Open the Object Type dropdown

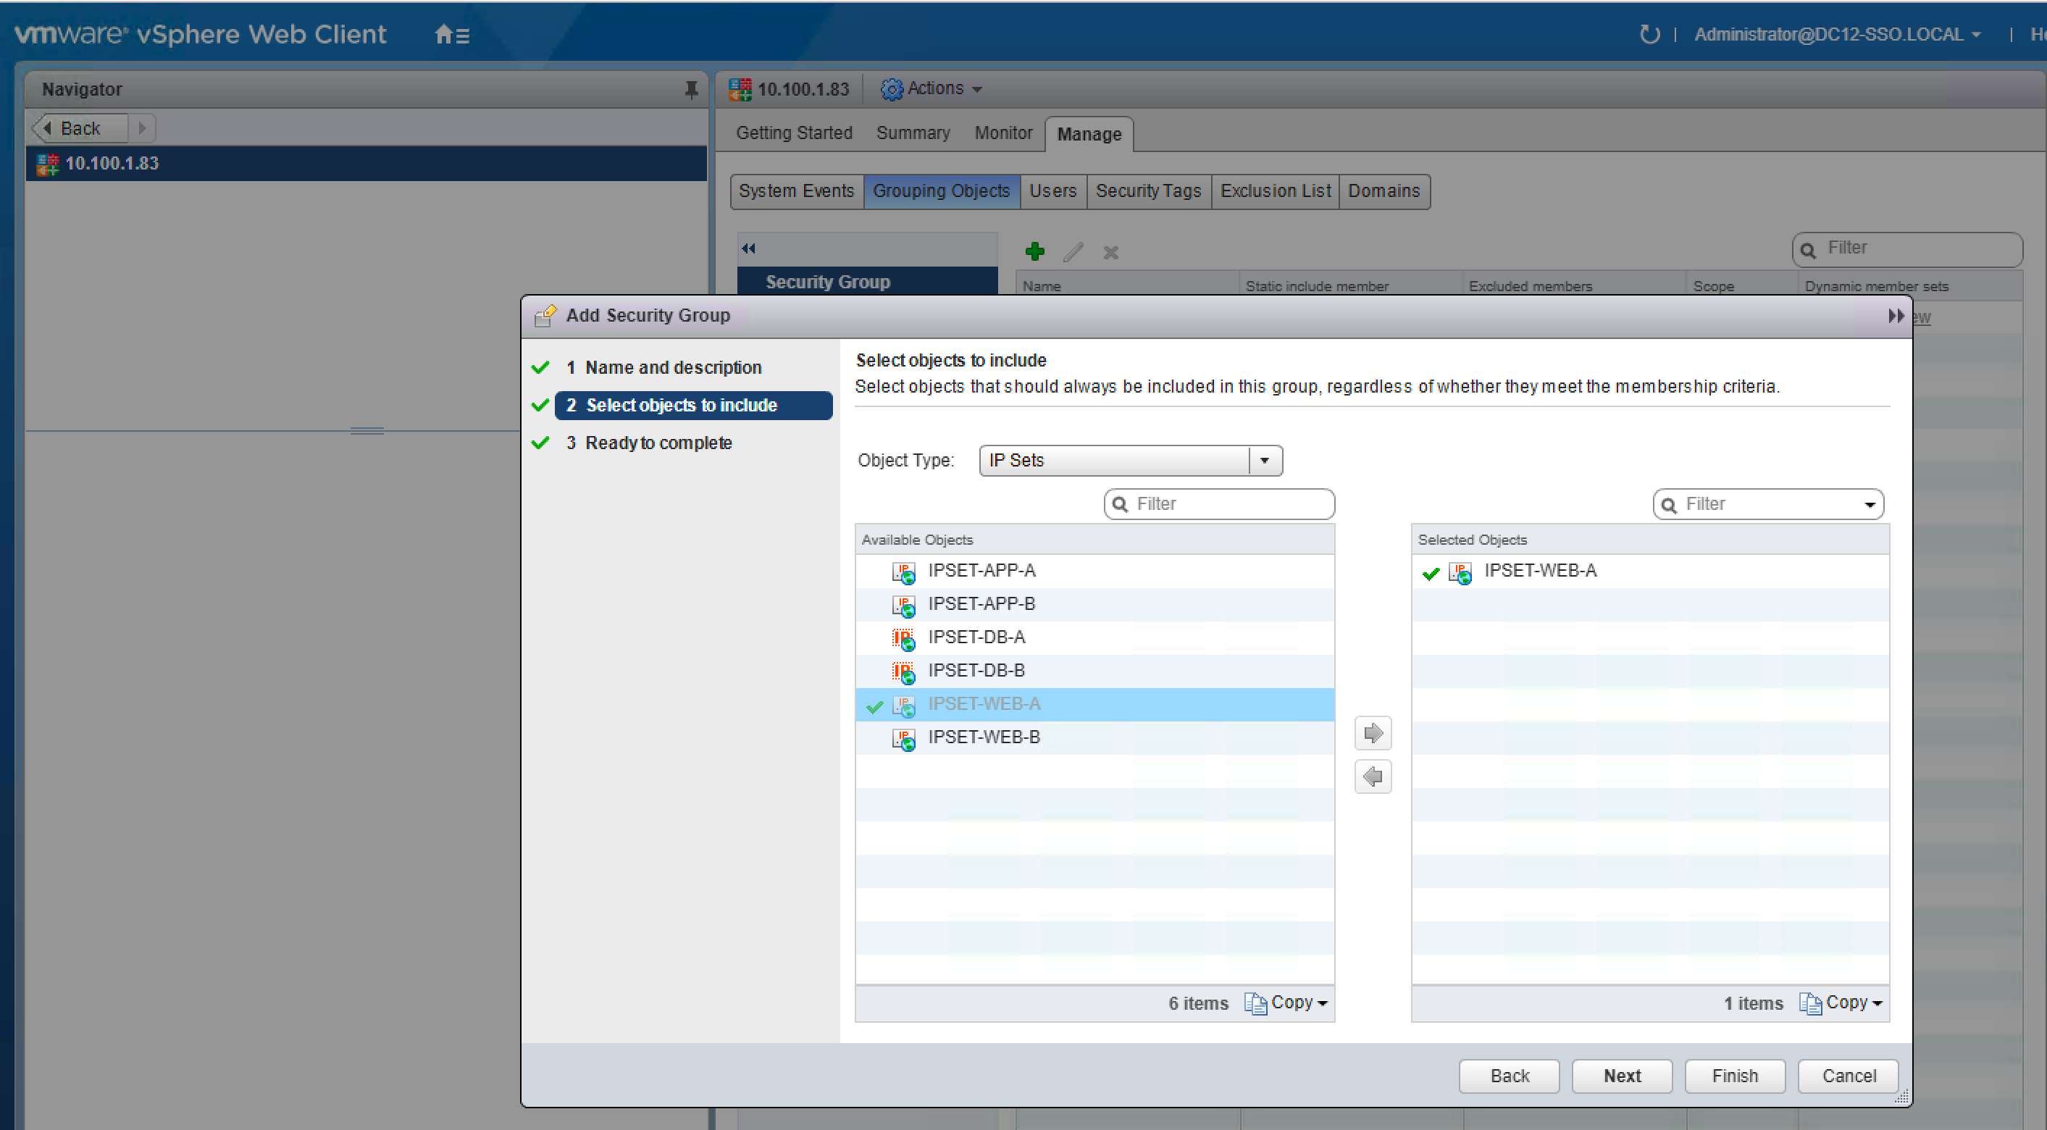click(1264, 460)
